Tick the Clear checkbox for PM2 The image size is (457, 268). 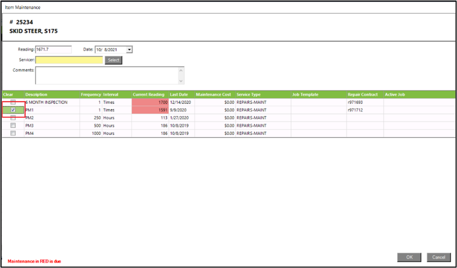pos(13,118)
